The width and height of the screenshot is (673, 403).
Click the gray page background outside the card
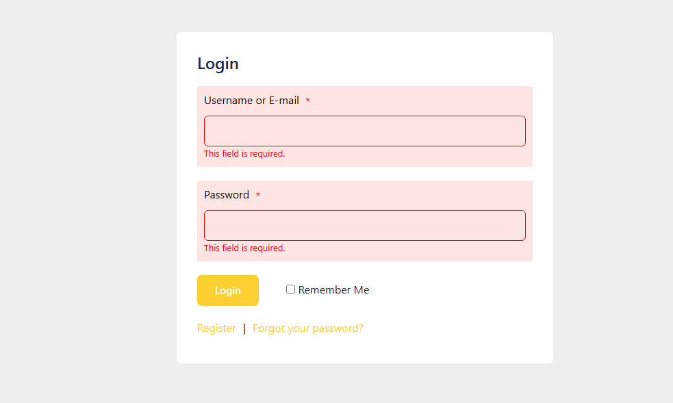click(82, 205)
